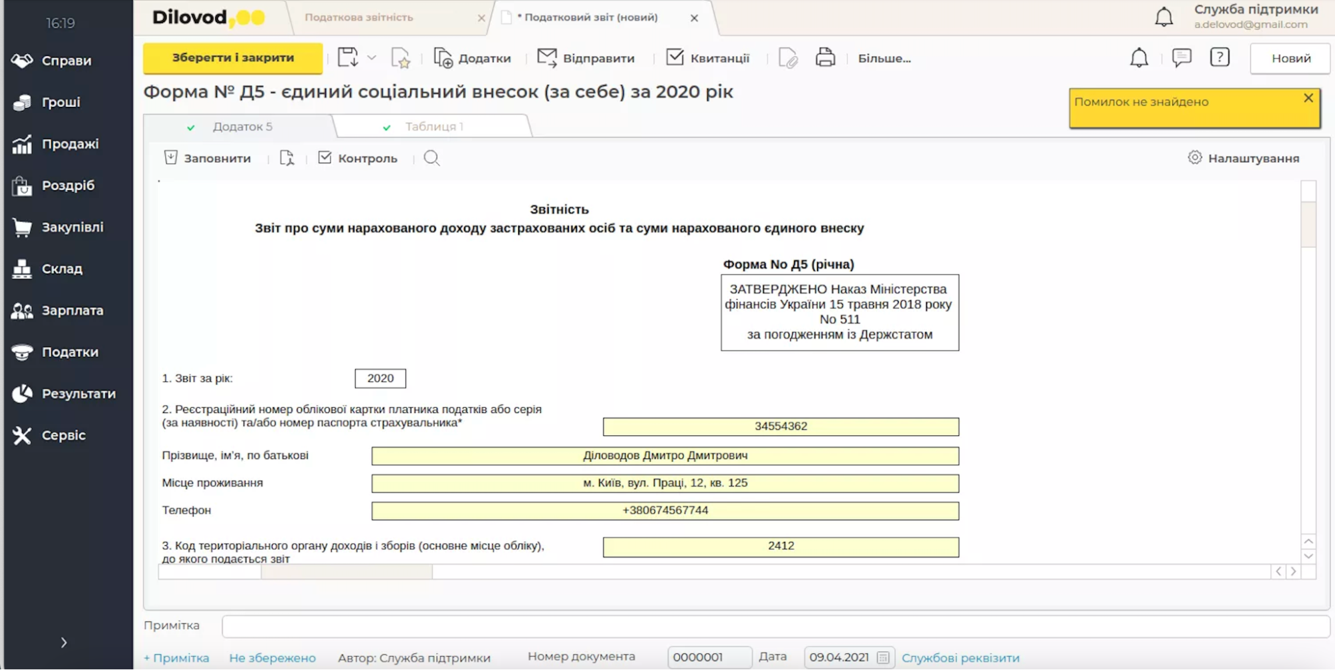Click the horizontal scrollbar thumb of form
Viewport: 1335px width, 670px height.
(346, 572)
